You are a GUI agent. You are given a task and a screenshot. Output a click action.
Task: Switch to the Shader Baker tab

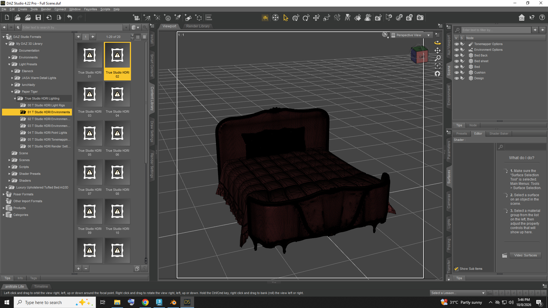point(499,133)
